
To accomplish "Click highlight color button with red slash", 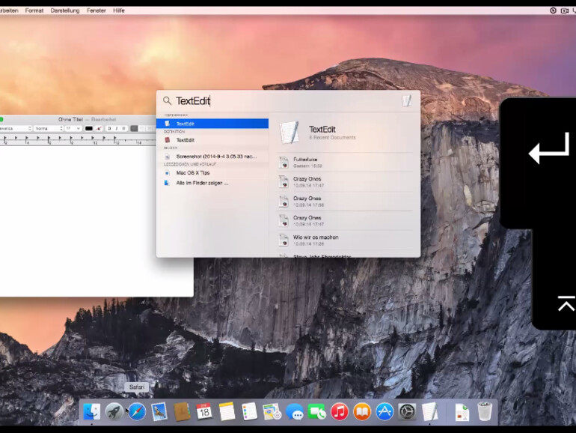I will tap(99, 128).
